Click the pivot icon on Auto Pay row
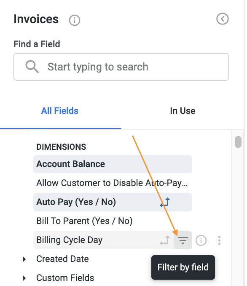Viewport: 247px width, 286px height. click(x=165, y=202)
